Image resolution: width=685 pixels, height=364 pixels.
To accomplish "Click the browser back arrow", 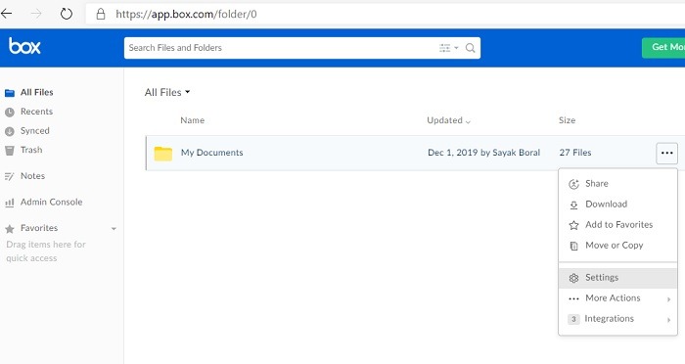I will click(x=6, y=14).
